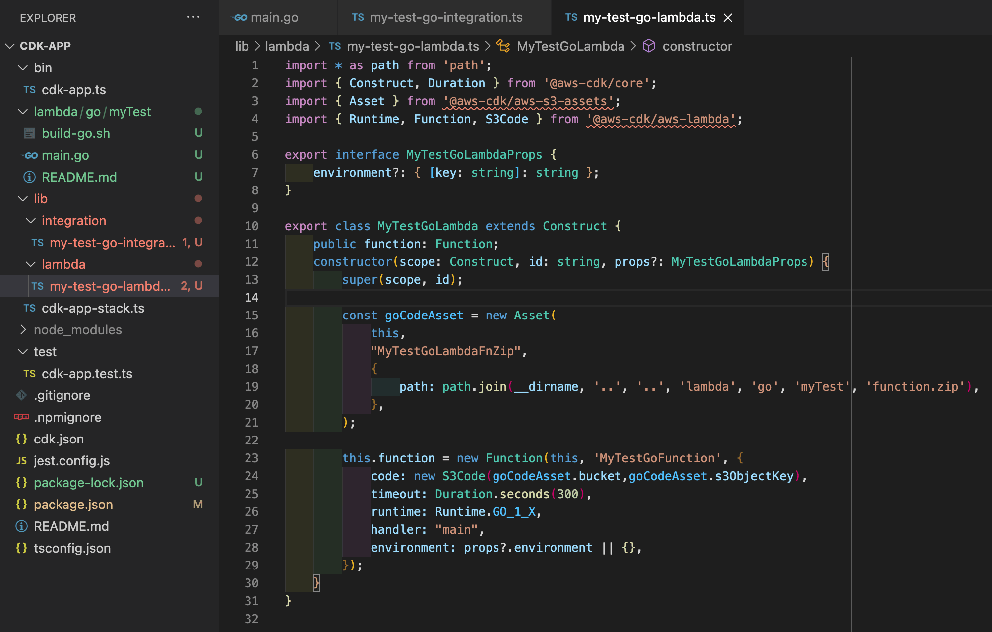This screenshot has height=632, width=992.
Task: Click the MyTestGoLambda breadcrumb segment
Action: [x=570, y=46]
